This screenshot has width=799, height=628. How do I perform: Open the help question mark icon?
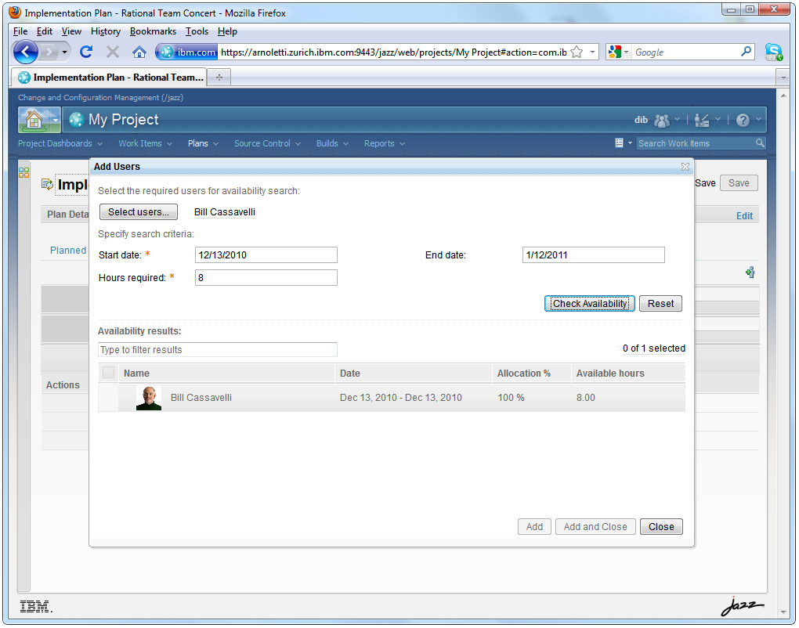point(743,121)
